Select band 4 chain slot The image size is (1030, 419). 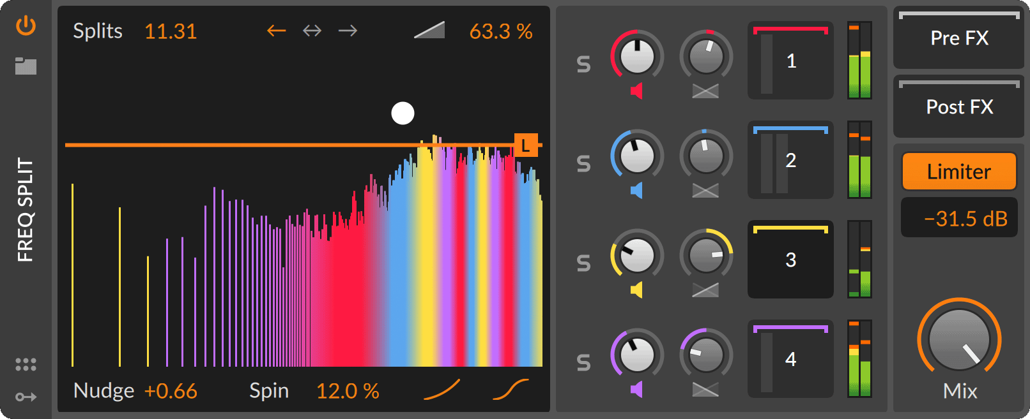790,360
